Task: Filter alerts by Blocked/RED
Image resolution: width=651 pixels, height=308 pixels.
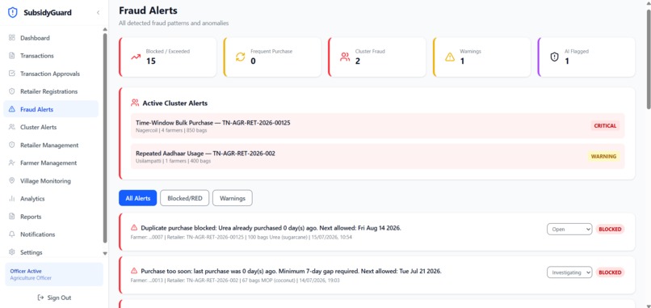Action: pos(185,198)
